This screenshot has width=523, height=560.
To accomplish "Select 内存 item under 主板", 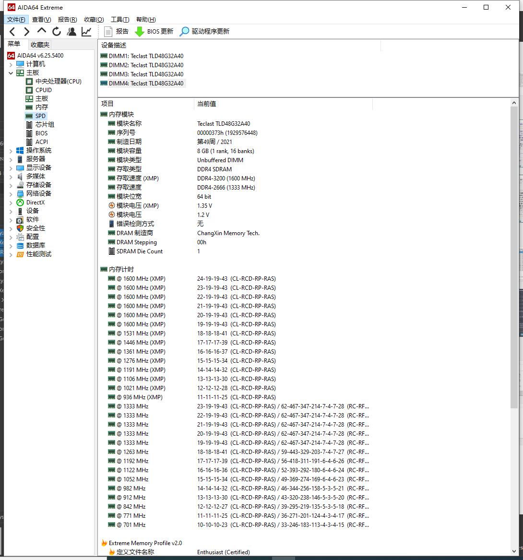I will pyautogui.click(x=37, y=107).
